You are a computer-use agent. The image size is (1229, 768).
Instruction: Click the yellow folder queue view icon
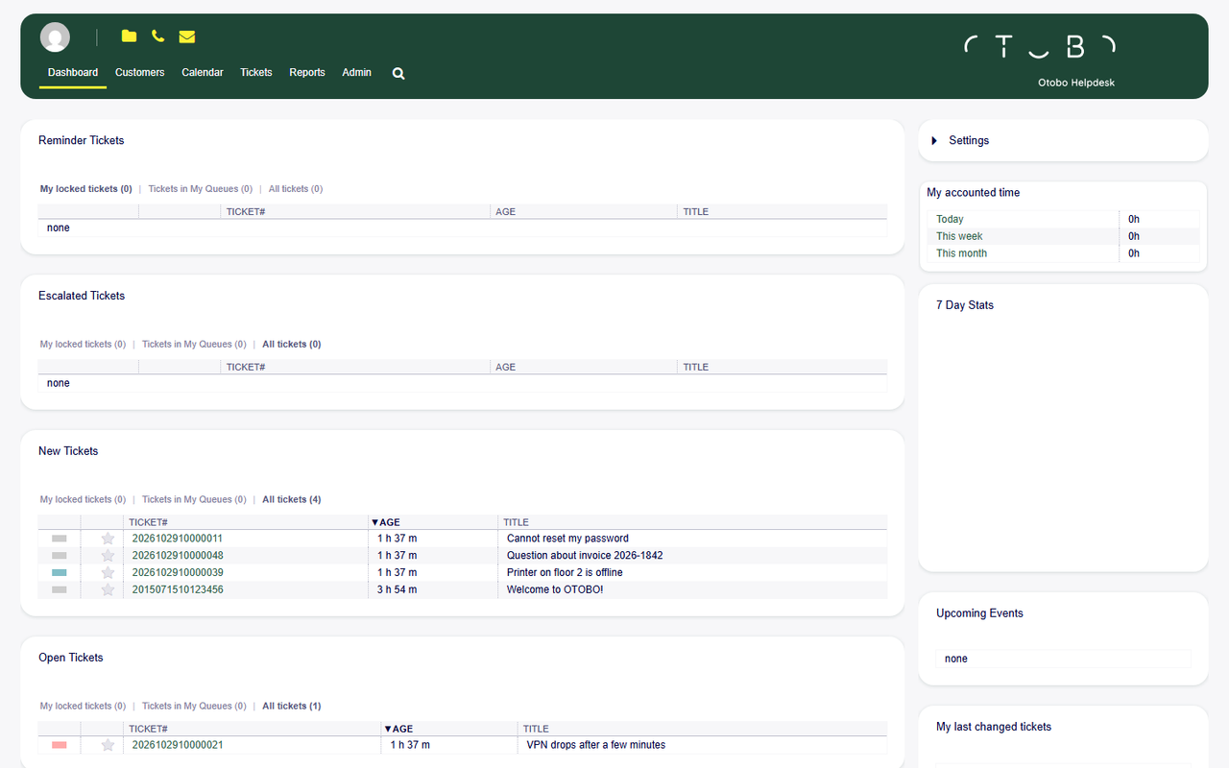coord(129,36)
